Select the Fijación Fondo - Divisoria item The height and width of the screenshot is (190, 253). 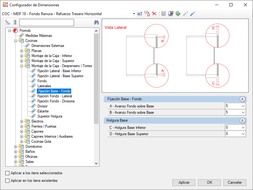(56, 101)
